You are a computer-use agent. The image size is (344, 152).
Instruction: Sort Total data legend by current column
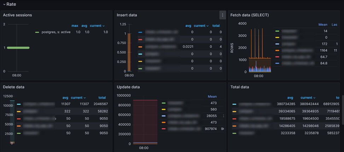pos(308,97)
